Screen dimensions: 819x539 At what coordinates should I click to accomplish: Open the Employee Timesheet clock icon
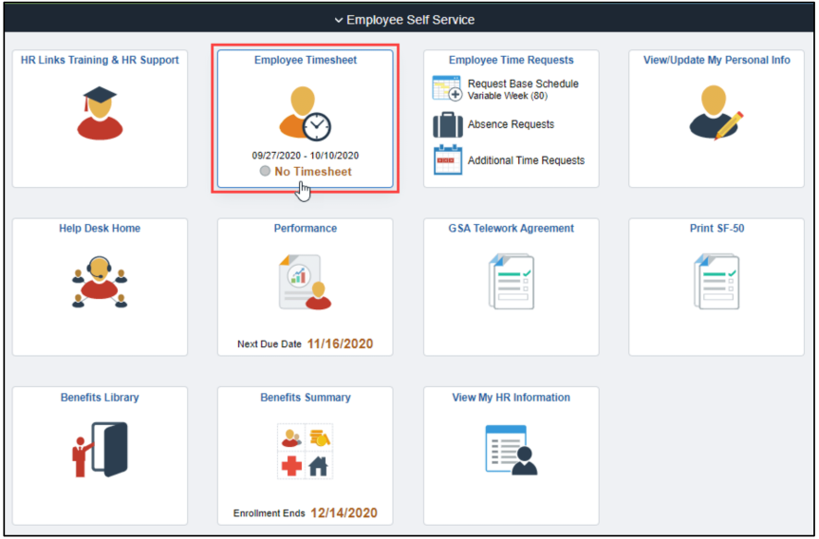coord(305,113)
